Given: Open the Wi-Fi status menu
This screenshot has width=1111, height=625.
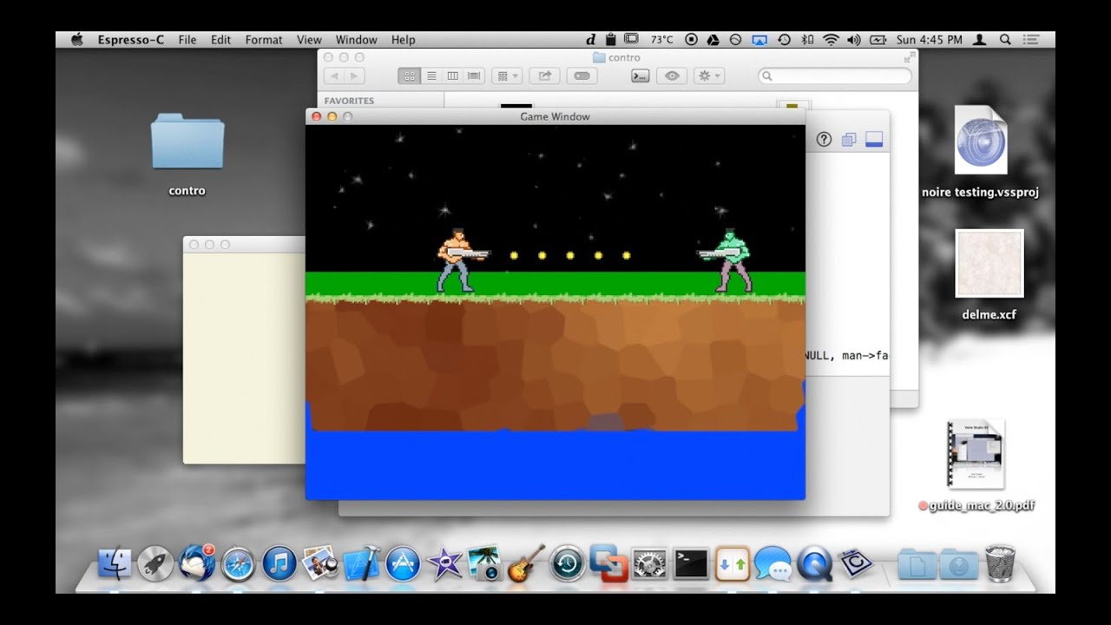Looking at the screenshot, I should [x=831, y=40].
